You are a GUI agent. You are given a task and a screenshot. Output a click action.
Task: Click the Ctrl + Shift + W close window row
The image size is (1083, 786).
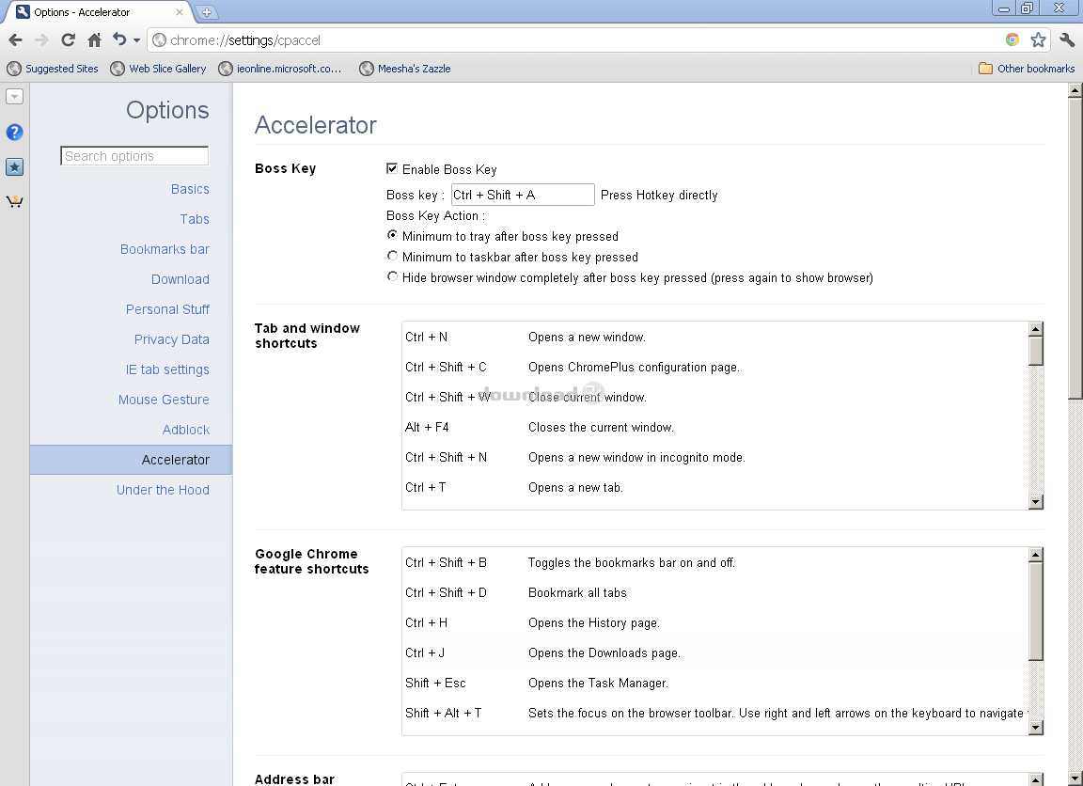(x=714, y=397)
